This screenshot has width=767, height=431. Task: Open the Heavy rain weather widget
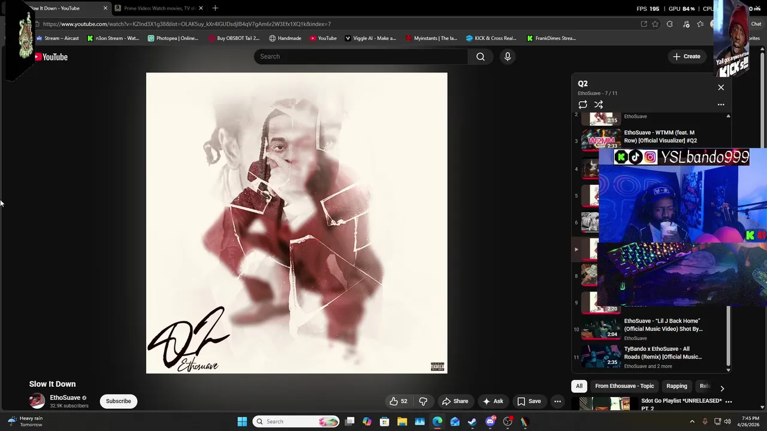(x=25, y=421)
